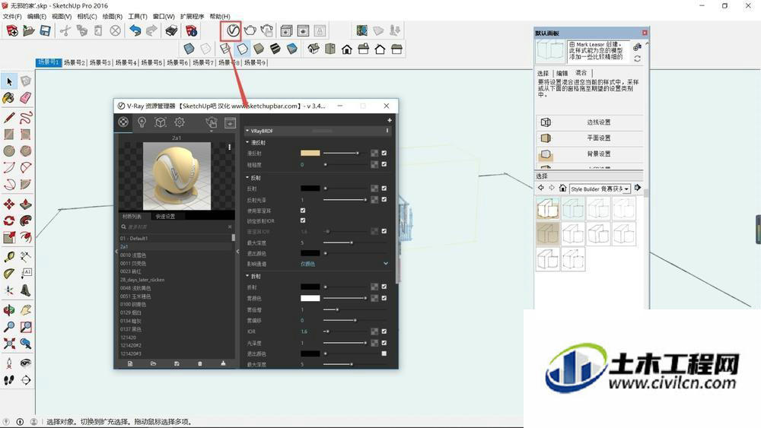Click the white fog color swatch
Image resolution: width=761 pixels, height=428 pixels.
pos(310,298)
